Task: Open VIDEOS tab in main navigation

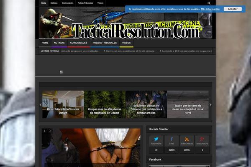Action: click(126, 43)
